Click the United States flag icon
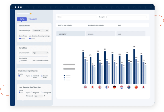Screen dimensions: 164x112 pos(85,87)
